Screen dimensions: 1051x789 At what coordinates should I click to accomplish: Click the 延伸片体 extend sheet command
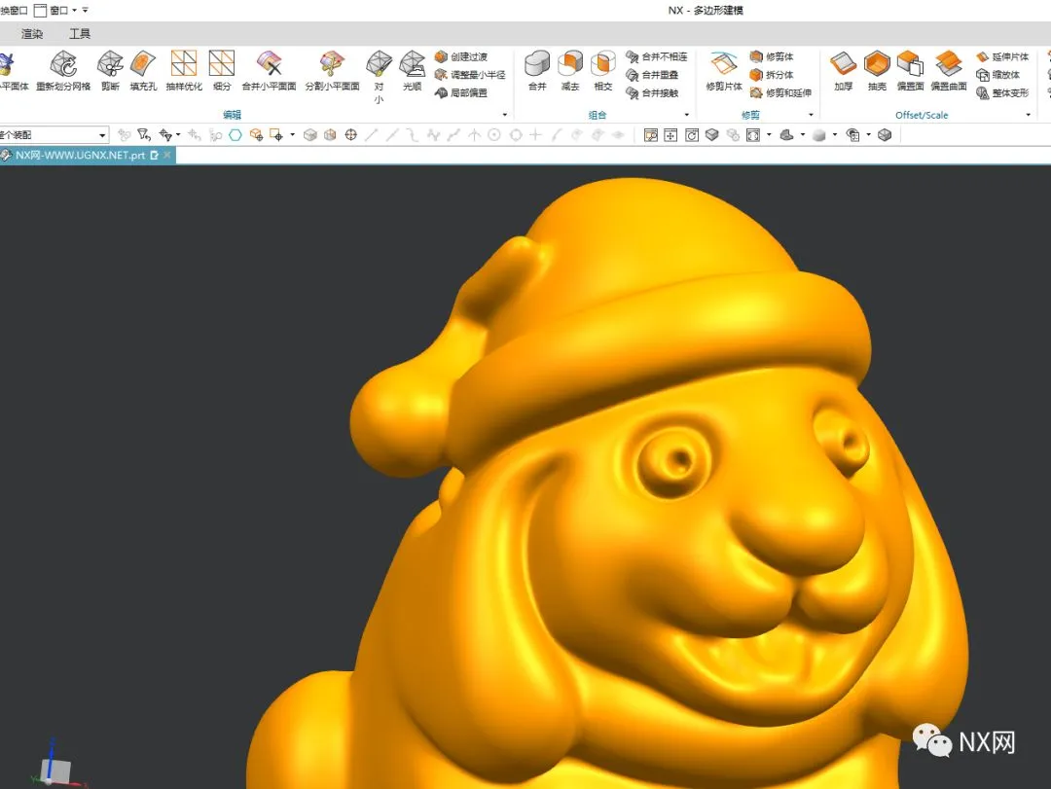pyautogui.click(x=1002, y=57)
